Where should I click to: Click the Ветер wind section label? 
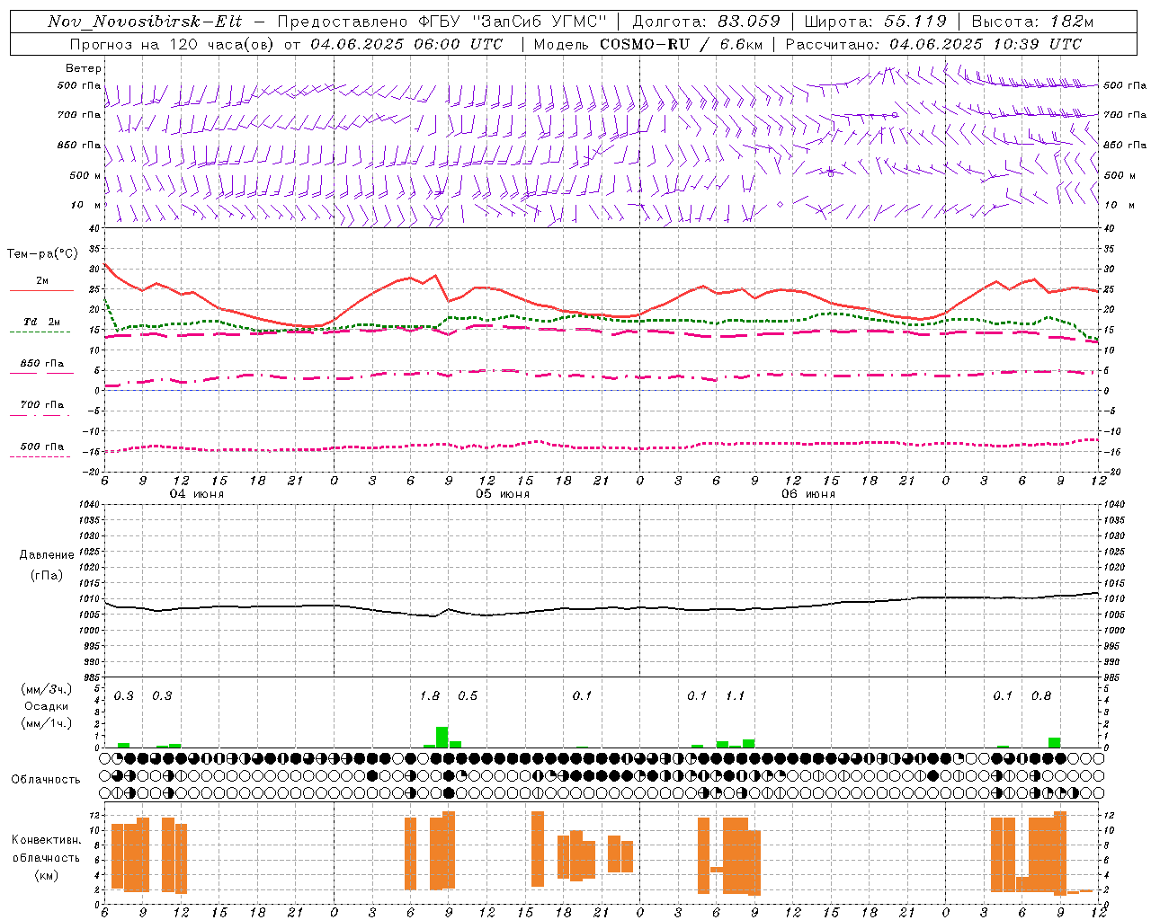84,68
